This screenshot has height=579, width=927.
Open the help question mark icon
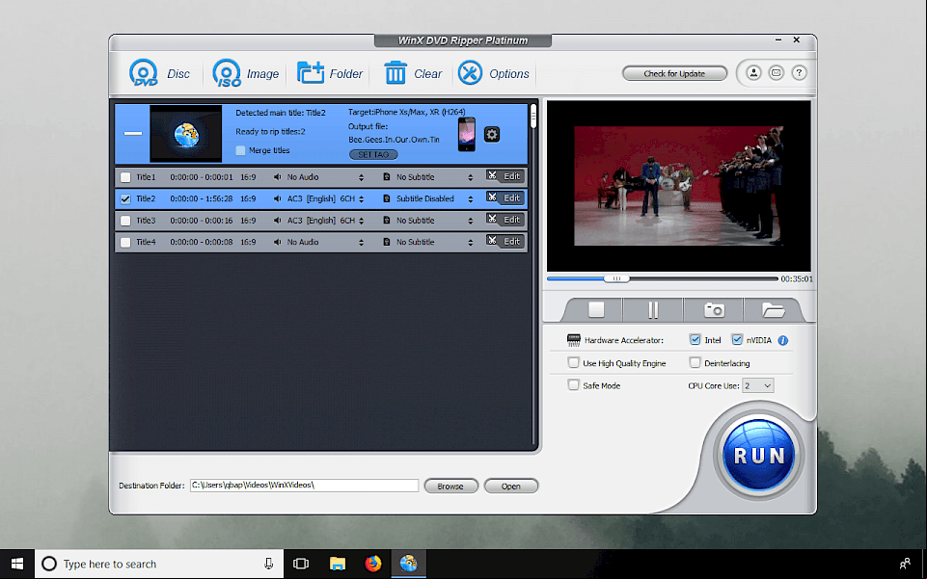(x=799, y=72)
